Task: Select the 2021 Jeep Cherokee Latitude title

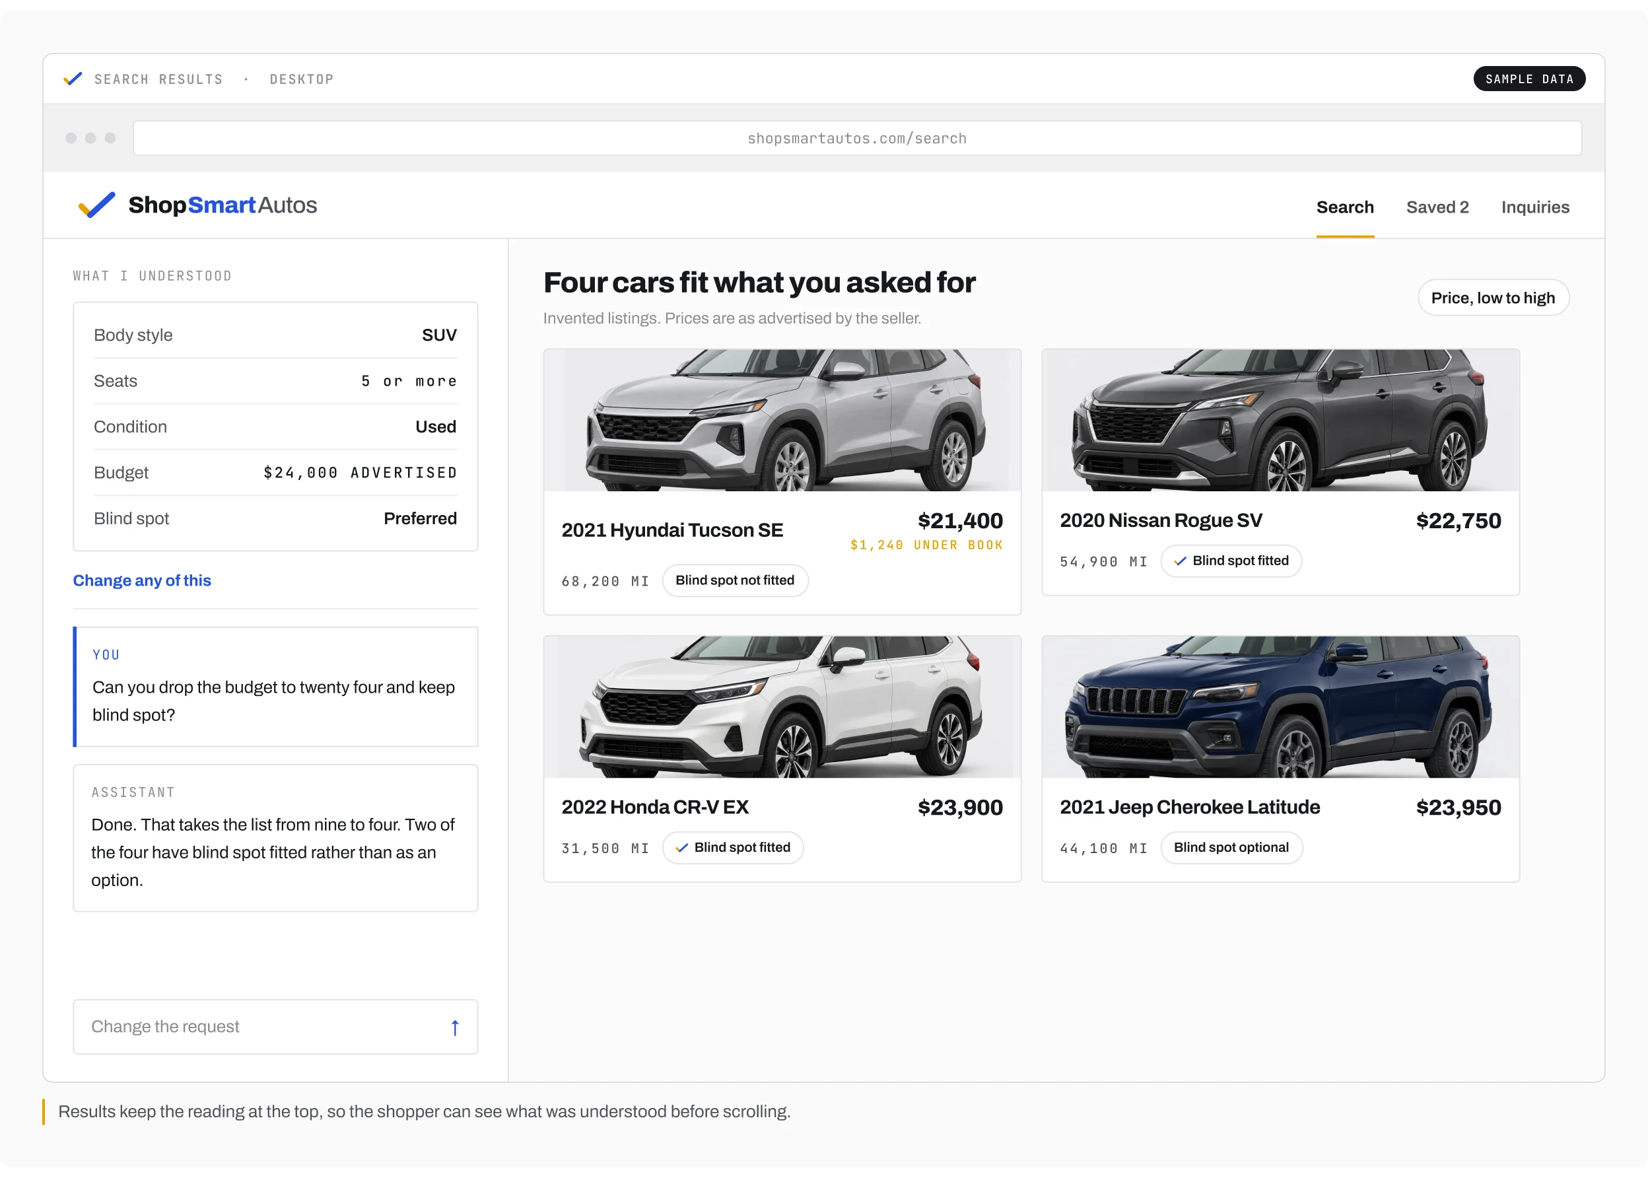Action: pos(1190,808)
